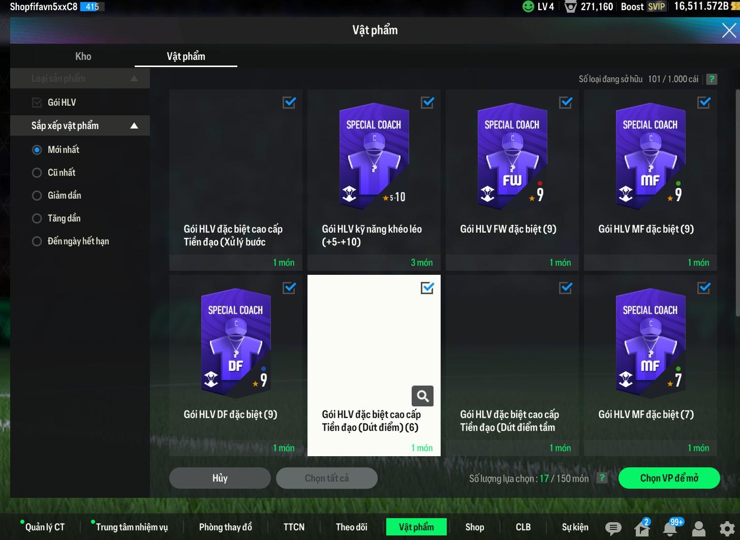Select the Gói HLV DF đặc biệt (9) card
Image resolution: width=740 pixels, height=540 pixels.
235,365
